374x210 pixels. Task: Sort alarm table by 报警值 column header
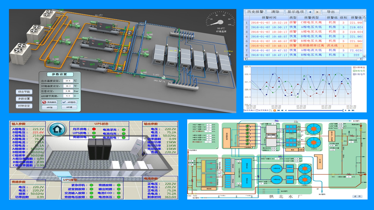click(x=355, y=18)
